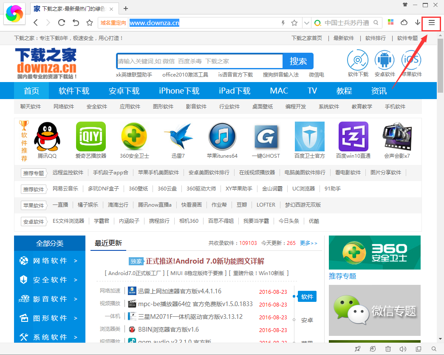This screenshot has height=355, width=444.
Task: Click the lightning speed icon in address bar
Action: click(x=283, y=23)
